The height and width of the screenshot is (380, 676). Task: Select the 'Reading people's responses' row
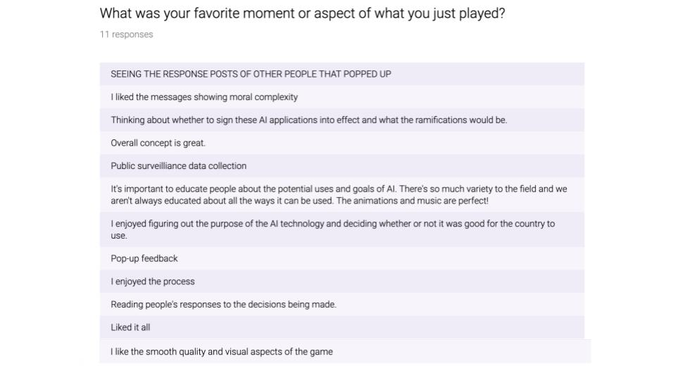coord(342,304)
